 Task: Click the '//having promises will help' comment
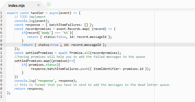(x=80, y=57)
